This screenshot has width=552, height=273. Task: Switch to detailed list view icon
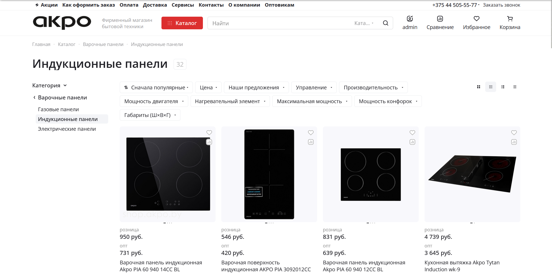tap(503, 87)
